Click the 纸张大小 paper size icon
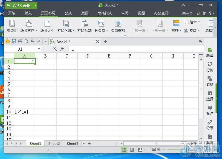 (x=47, y=24)
